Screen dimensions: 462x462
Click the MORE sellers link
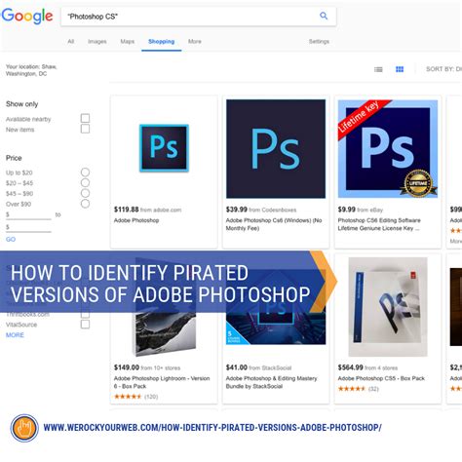15,335
